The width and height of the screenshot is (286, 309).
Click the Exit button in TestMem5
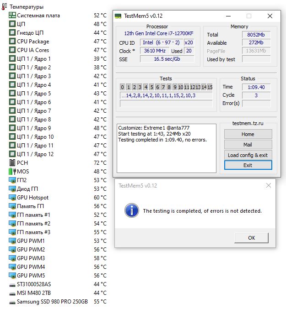[248, 165]
